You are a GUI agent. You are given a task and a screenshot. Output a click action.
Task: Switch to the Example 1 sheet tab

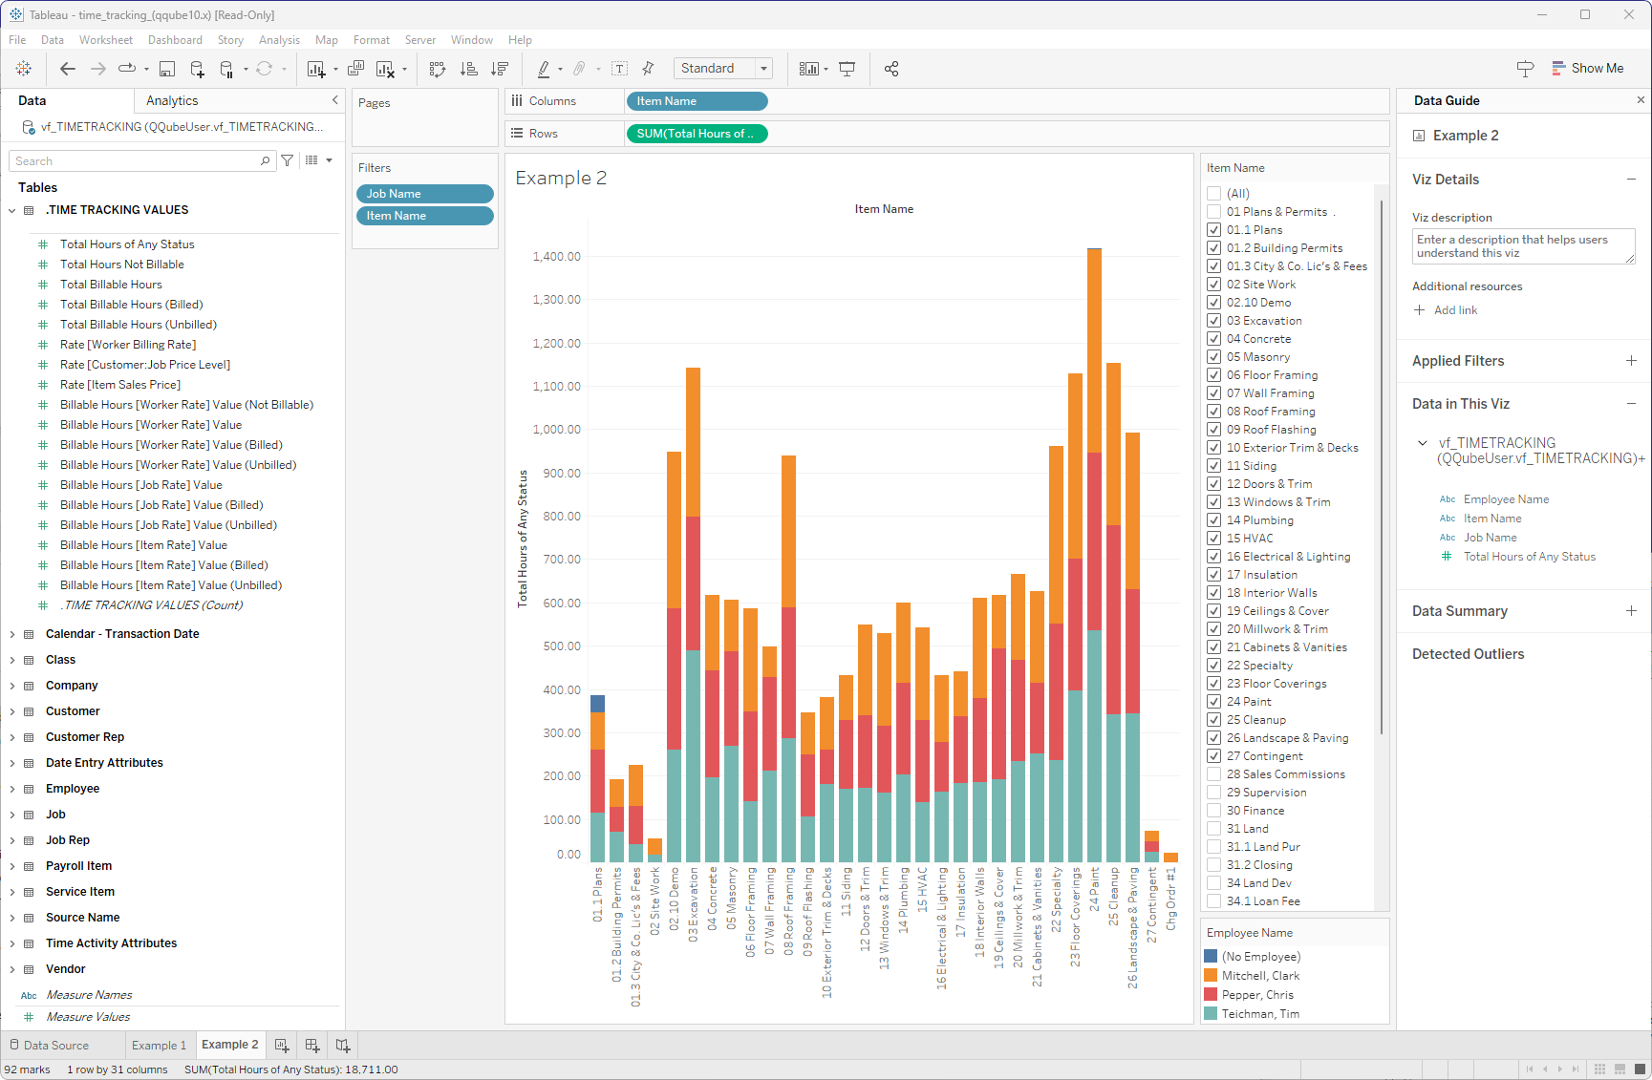(160, 1045)
